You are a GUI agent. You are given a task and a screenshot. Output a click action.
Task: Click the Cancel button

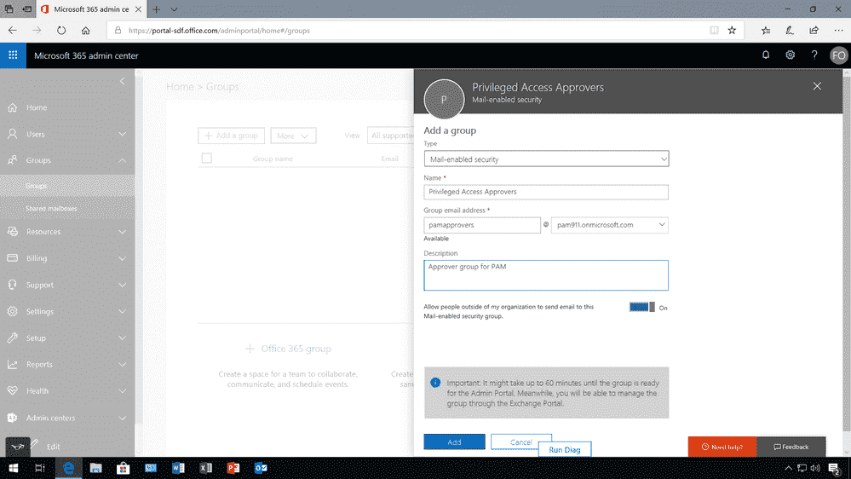coord(520,442)
